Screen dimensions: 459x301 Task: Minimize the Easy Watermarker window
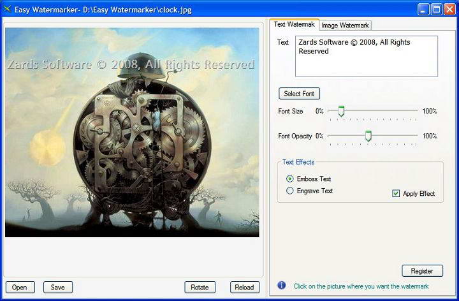click(x=423, y=10)
